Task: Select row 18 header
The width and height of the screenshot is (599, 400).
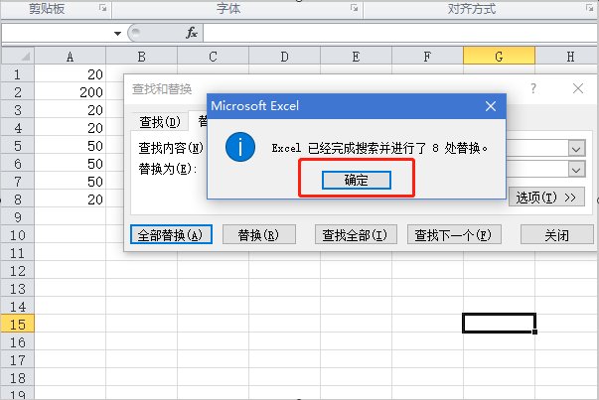Action: [x=18, y=378]
